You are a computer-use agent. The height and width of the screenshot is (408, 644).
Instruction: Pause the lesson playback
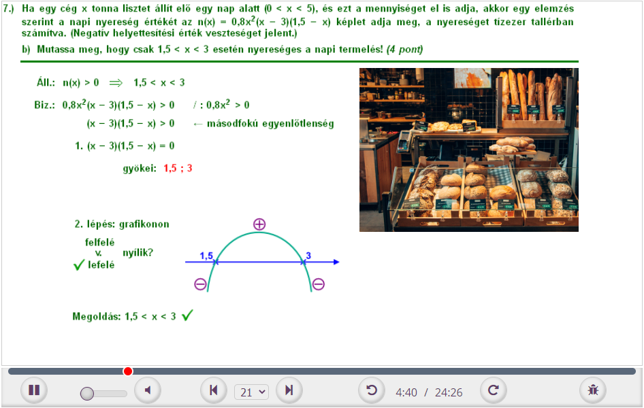coord(33,390)
